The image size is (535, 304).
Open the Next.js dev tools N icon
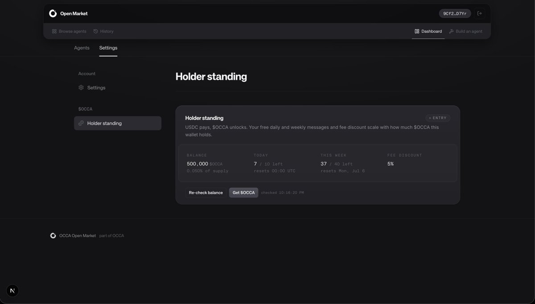tap(12, 291)
